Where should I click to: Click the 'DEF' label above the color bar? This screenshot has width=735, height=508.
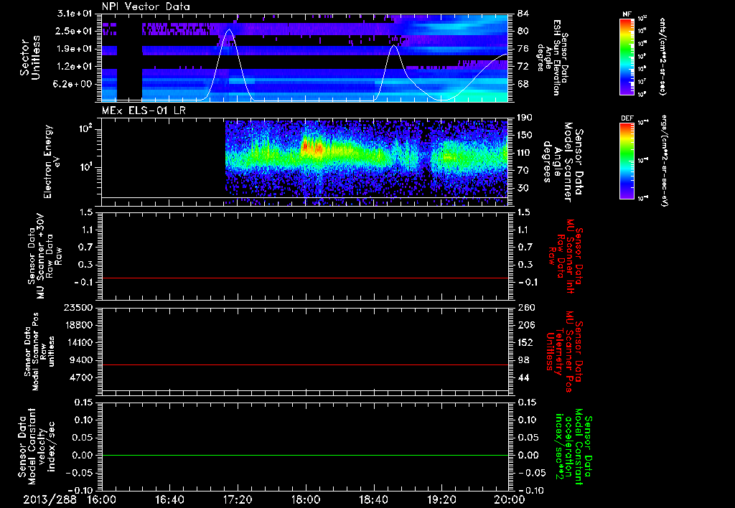pos(627,118)
